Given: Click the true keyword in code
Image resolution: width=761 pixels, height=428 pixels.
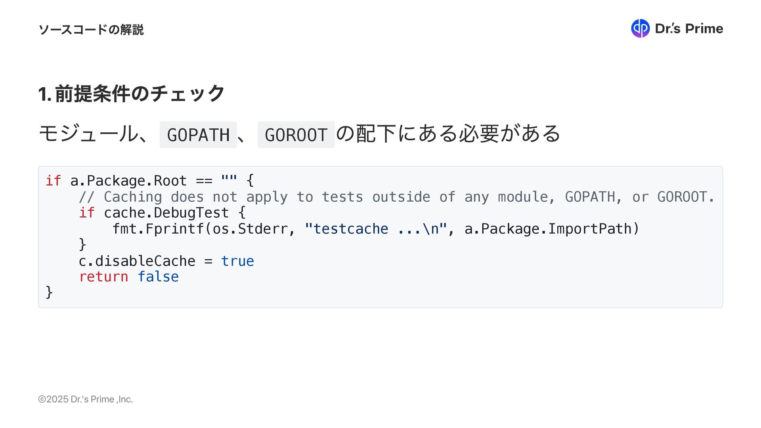Looking at the screenshot, I should 237,261.
